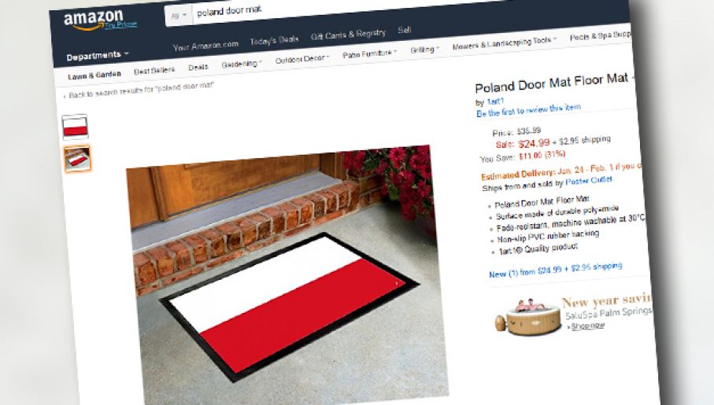Go back to search results link
Viewport: 714px width, 405px height.
pyautogui.click(x=139, y=90)
